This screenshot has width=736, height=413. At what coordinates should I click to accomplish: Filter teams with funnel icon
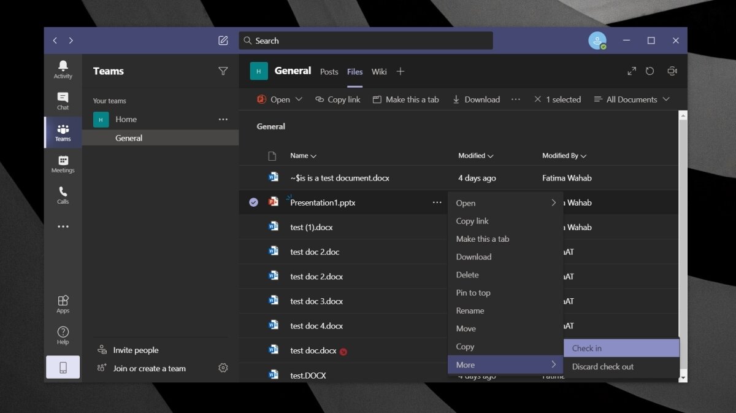(x=223, y=71)
